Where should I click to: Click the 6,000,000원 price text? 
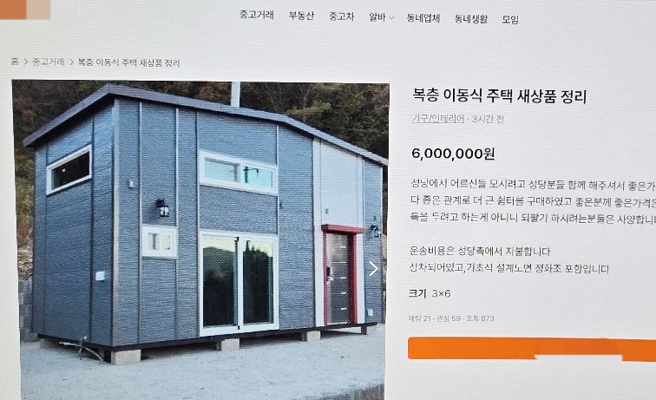pos(453,154)
